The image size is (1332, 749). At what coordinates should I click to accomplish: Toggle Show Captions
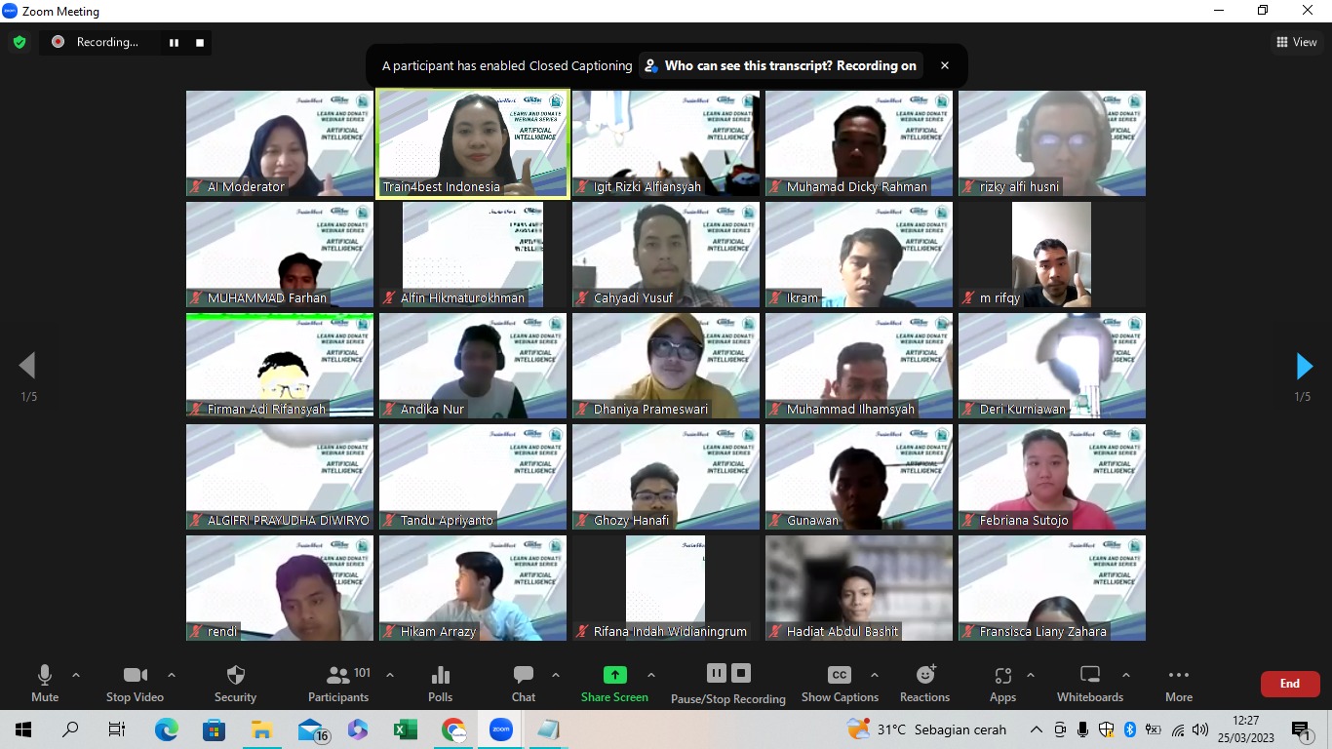[839, 683]
